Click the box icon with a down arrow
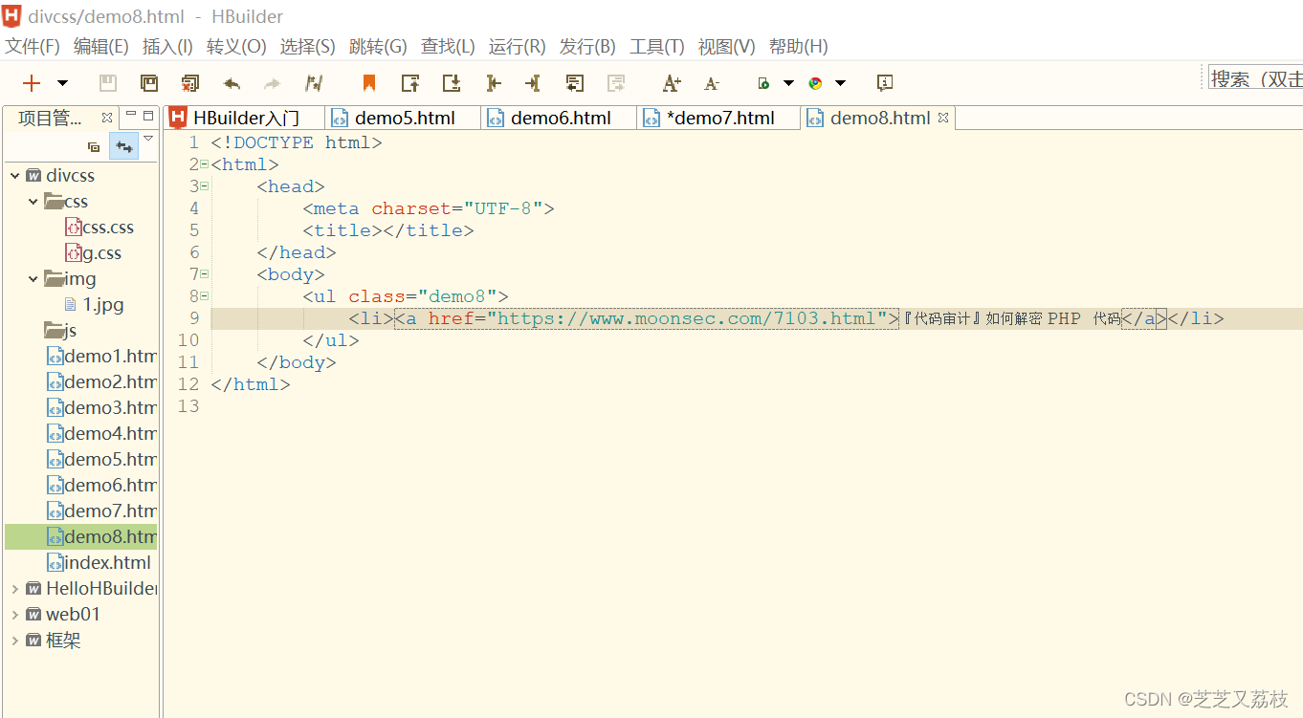 coord(452,83)
